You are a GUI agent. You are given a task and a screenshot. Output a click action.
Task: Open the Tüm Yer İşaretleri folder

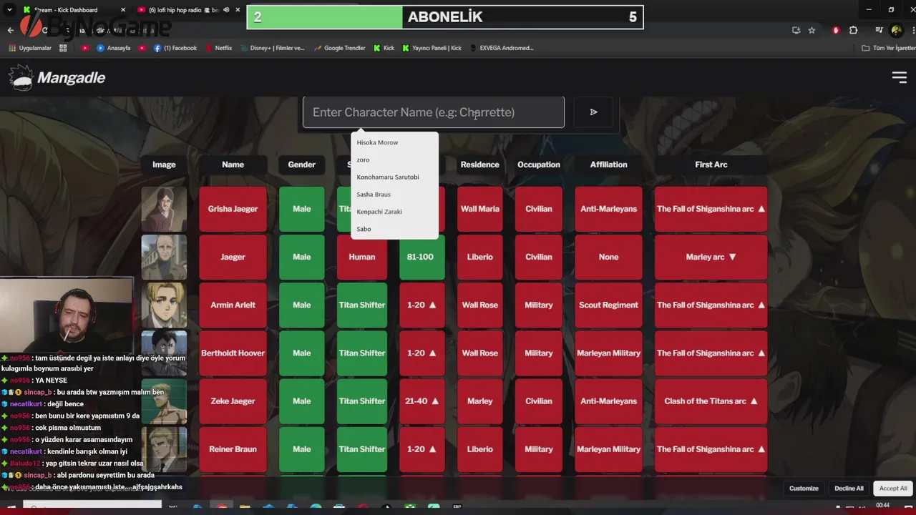(888, 48)
